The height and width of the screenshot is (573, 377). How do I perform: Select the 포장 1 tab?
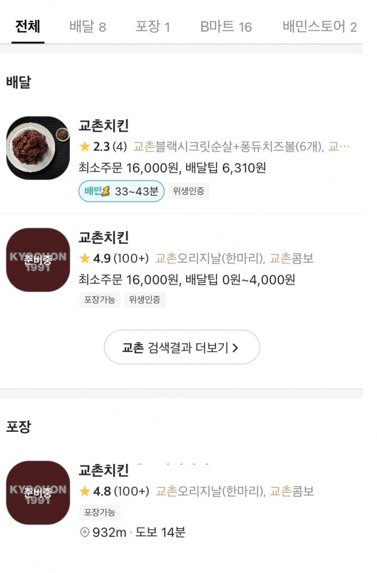pos(152,26)
